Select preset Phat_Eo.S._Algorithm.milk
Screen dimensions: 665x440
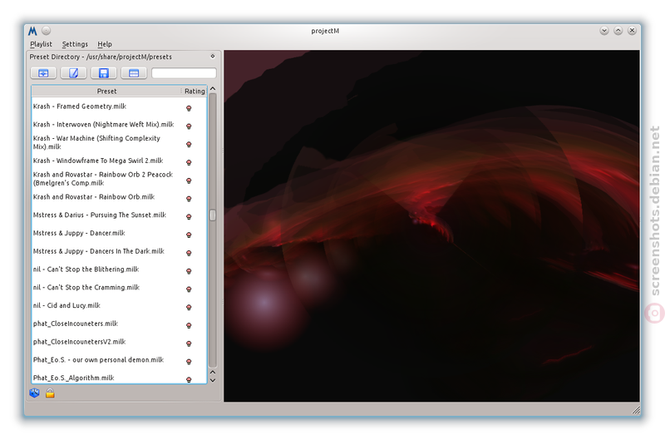73,378
